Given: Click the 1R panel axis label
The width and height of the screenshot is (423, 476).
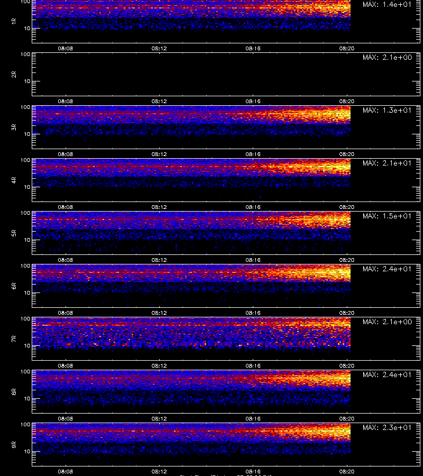Looking at the screenshot, I should [14, 21].
